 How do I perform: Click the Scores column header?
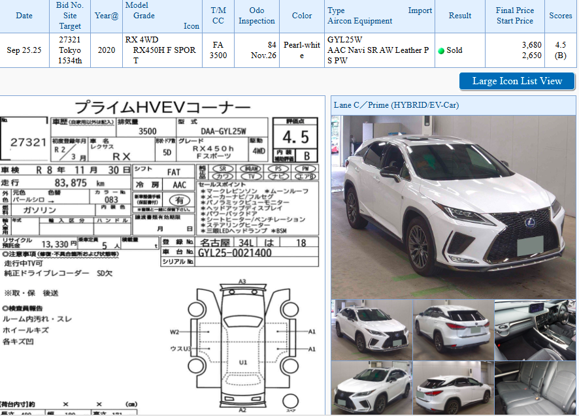click(561, 16)
